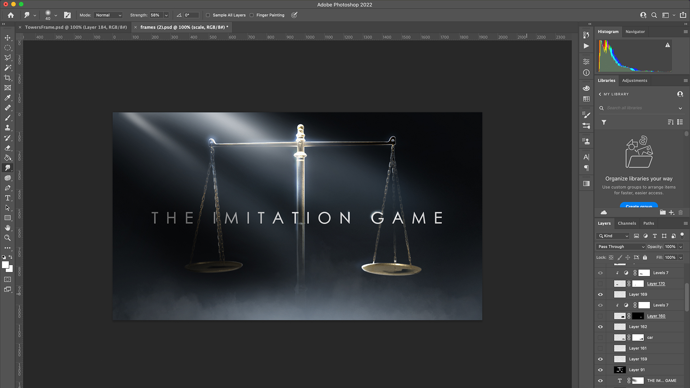
Task: Switch to the Channels tab
Action: (x=627, y=223)
